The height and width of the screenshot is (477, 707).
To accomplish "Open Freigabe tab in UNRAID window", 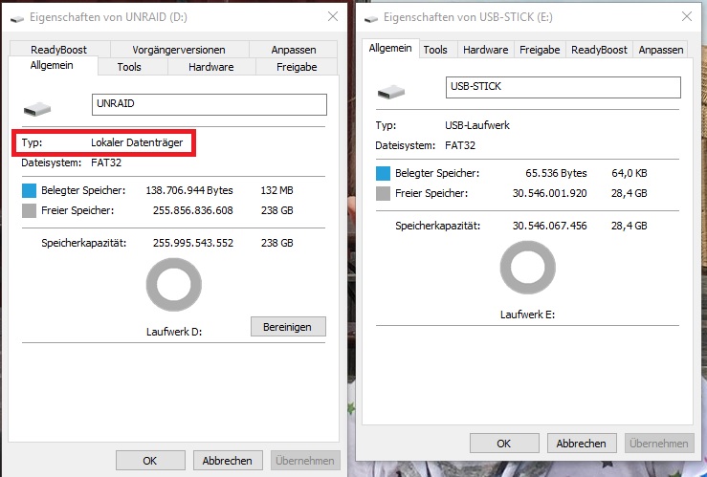I will (x=297, y=67).
